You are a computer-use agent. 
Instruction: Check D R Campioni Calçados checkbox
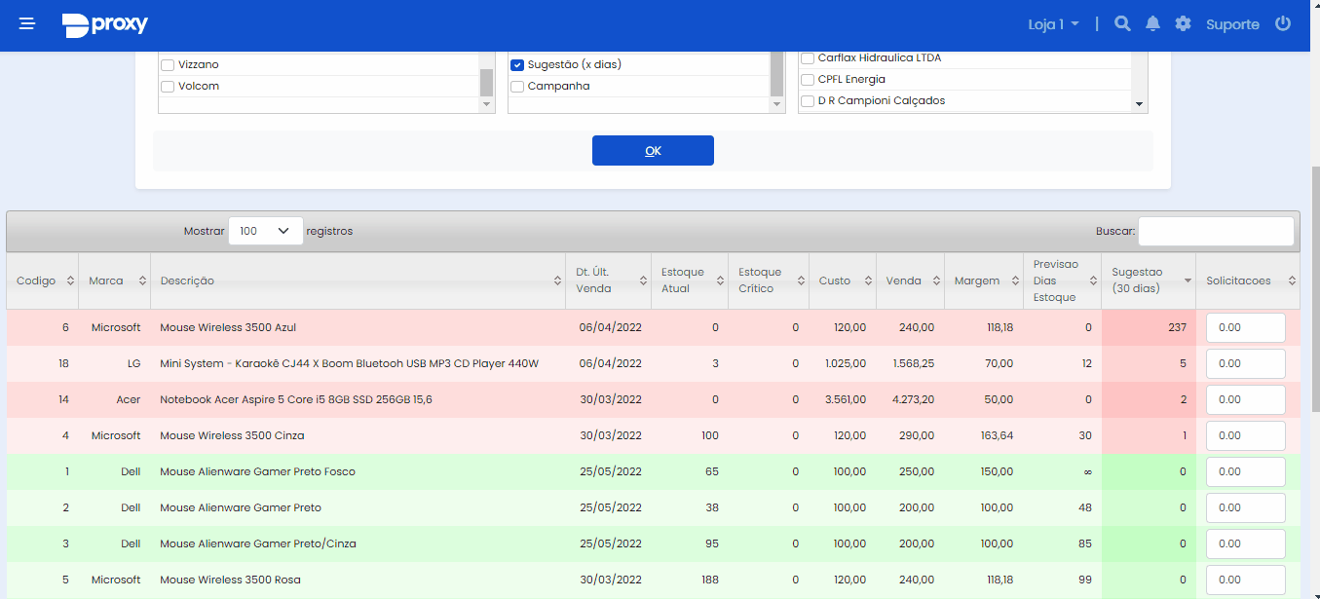pos(808,101)
